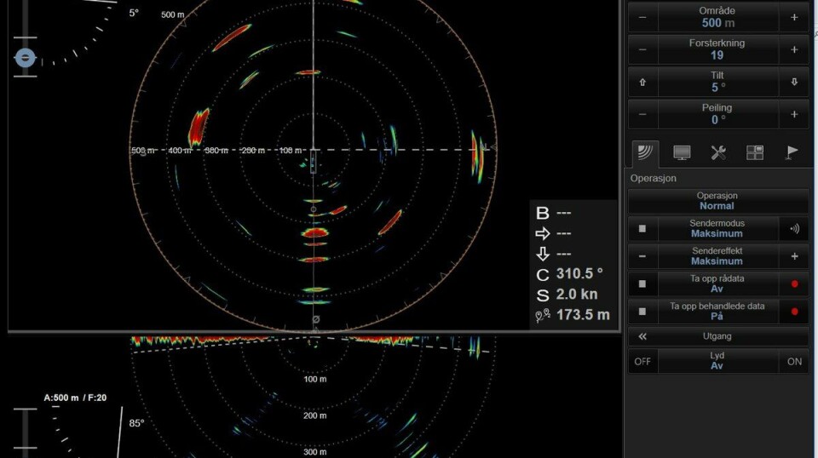The height and width of the screenshot is (458, 818).
Task: Click the Sendermodus transmit pulse icon
Action: tap(794, 229)
